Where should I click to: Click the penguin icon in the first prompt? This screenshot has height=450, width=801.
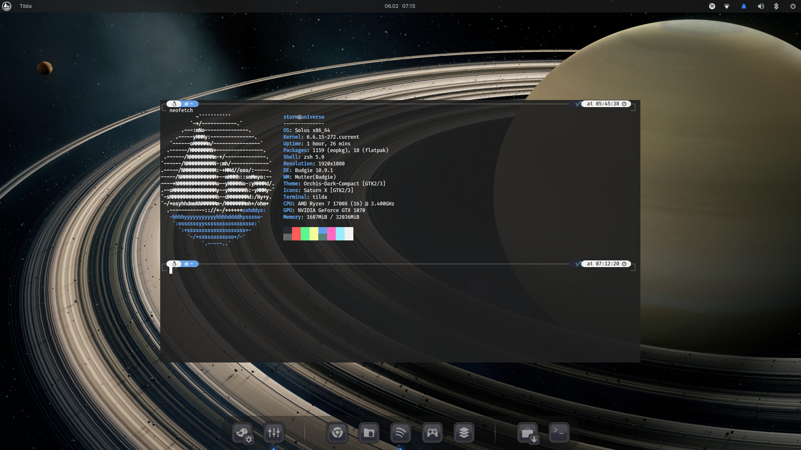(x=174, y=104)
